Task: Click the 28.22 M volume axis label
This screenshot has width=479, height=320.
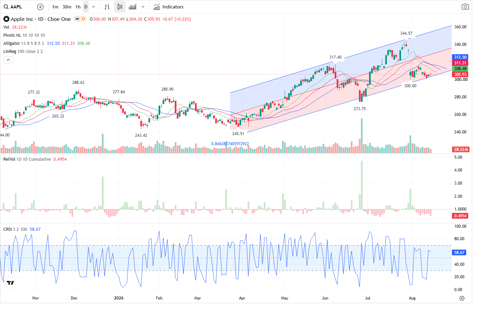Action: 461,149
